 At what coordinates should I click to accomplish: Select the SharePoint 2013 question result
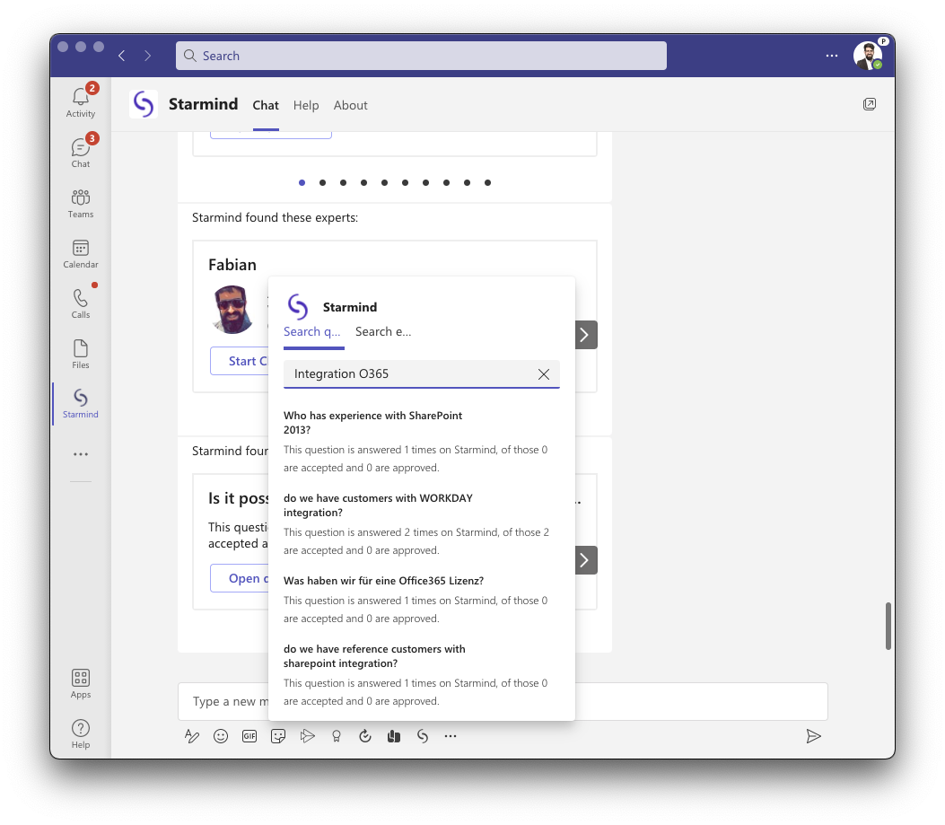[x=421, y=442]
